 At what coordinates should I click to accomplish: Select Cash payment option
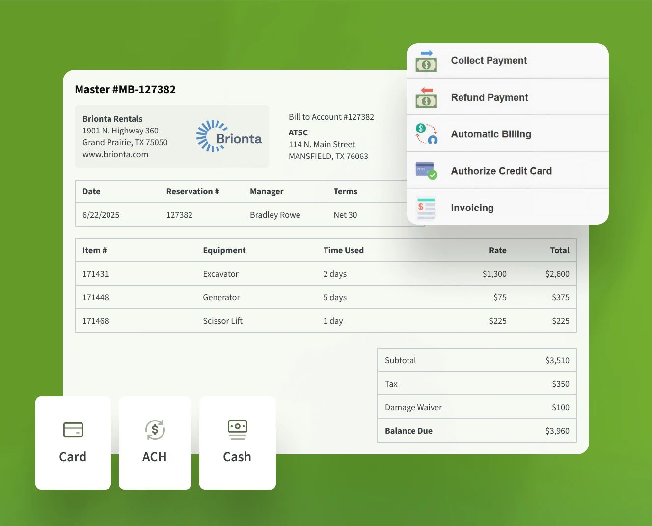(237, 443)
